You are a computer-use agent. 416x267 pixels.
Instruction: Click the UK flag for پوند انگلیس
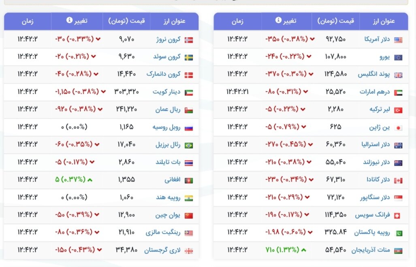[x=399, y=74]
